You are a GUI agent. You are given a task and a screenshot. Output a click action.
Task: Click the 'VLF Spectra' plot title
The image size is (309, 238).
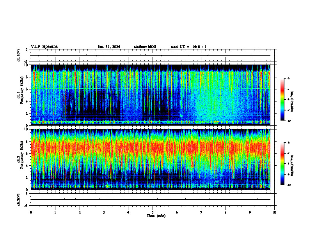point(44,47)
